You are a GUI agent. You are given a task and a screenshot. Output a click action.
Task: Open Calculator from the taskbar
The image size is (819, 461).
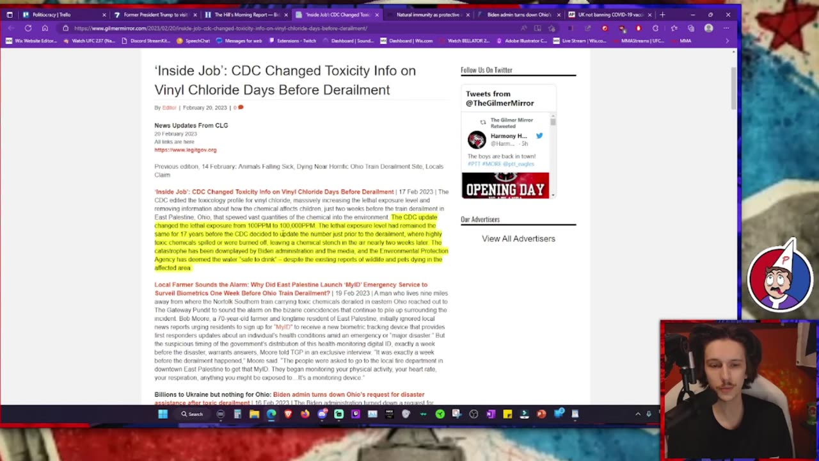(237, 414)
